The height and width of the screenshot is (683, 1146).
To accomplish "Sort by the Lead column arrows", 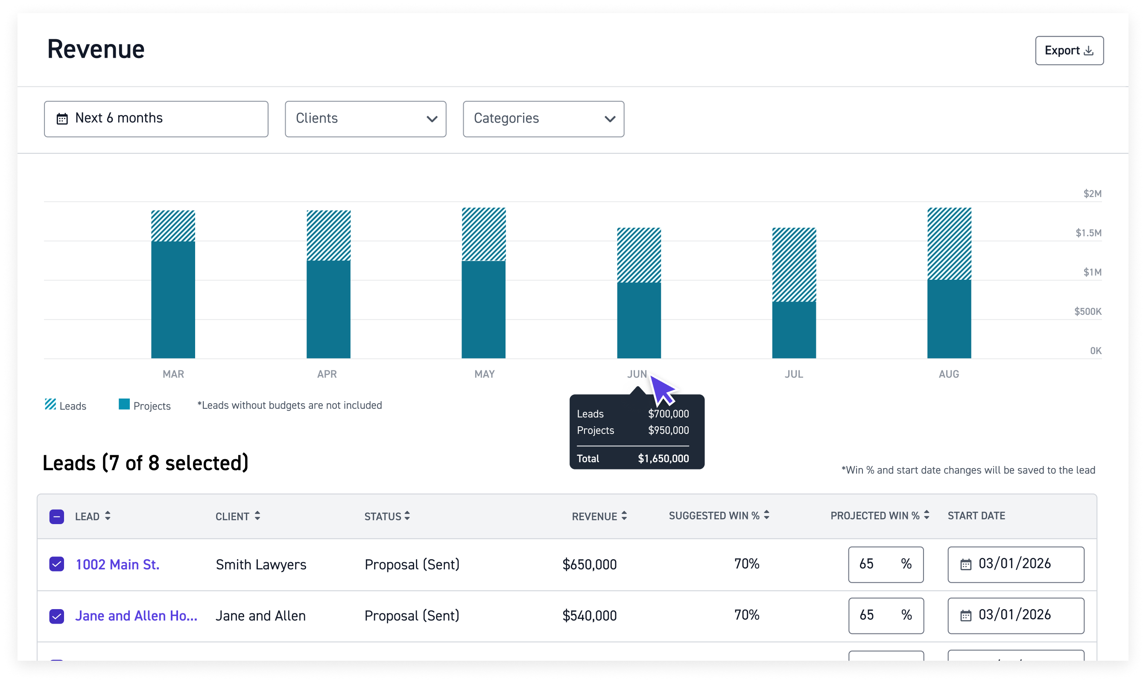I will pos(108,516).
